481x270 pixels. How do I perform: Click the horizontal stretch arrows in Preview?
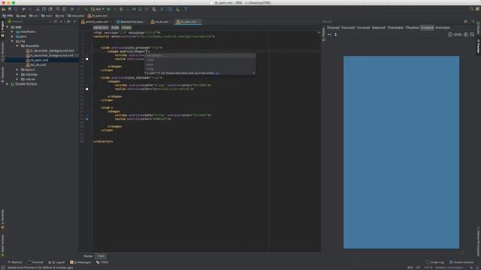pyautogui.click(x=329, y=34)
